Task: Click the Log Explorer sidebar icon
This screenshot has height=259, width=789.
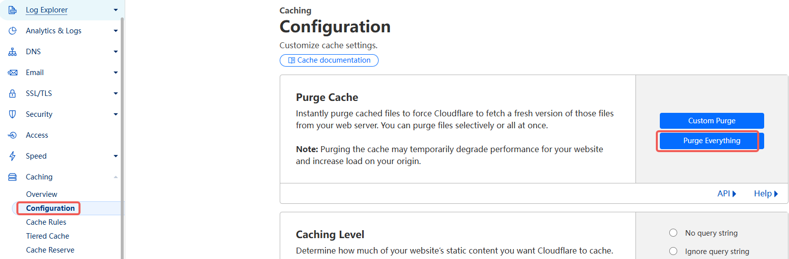Action: click(12, 10)
